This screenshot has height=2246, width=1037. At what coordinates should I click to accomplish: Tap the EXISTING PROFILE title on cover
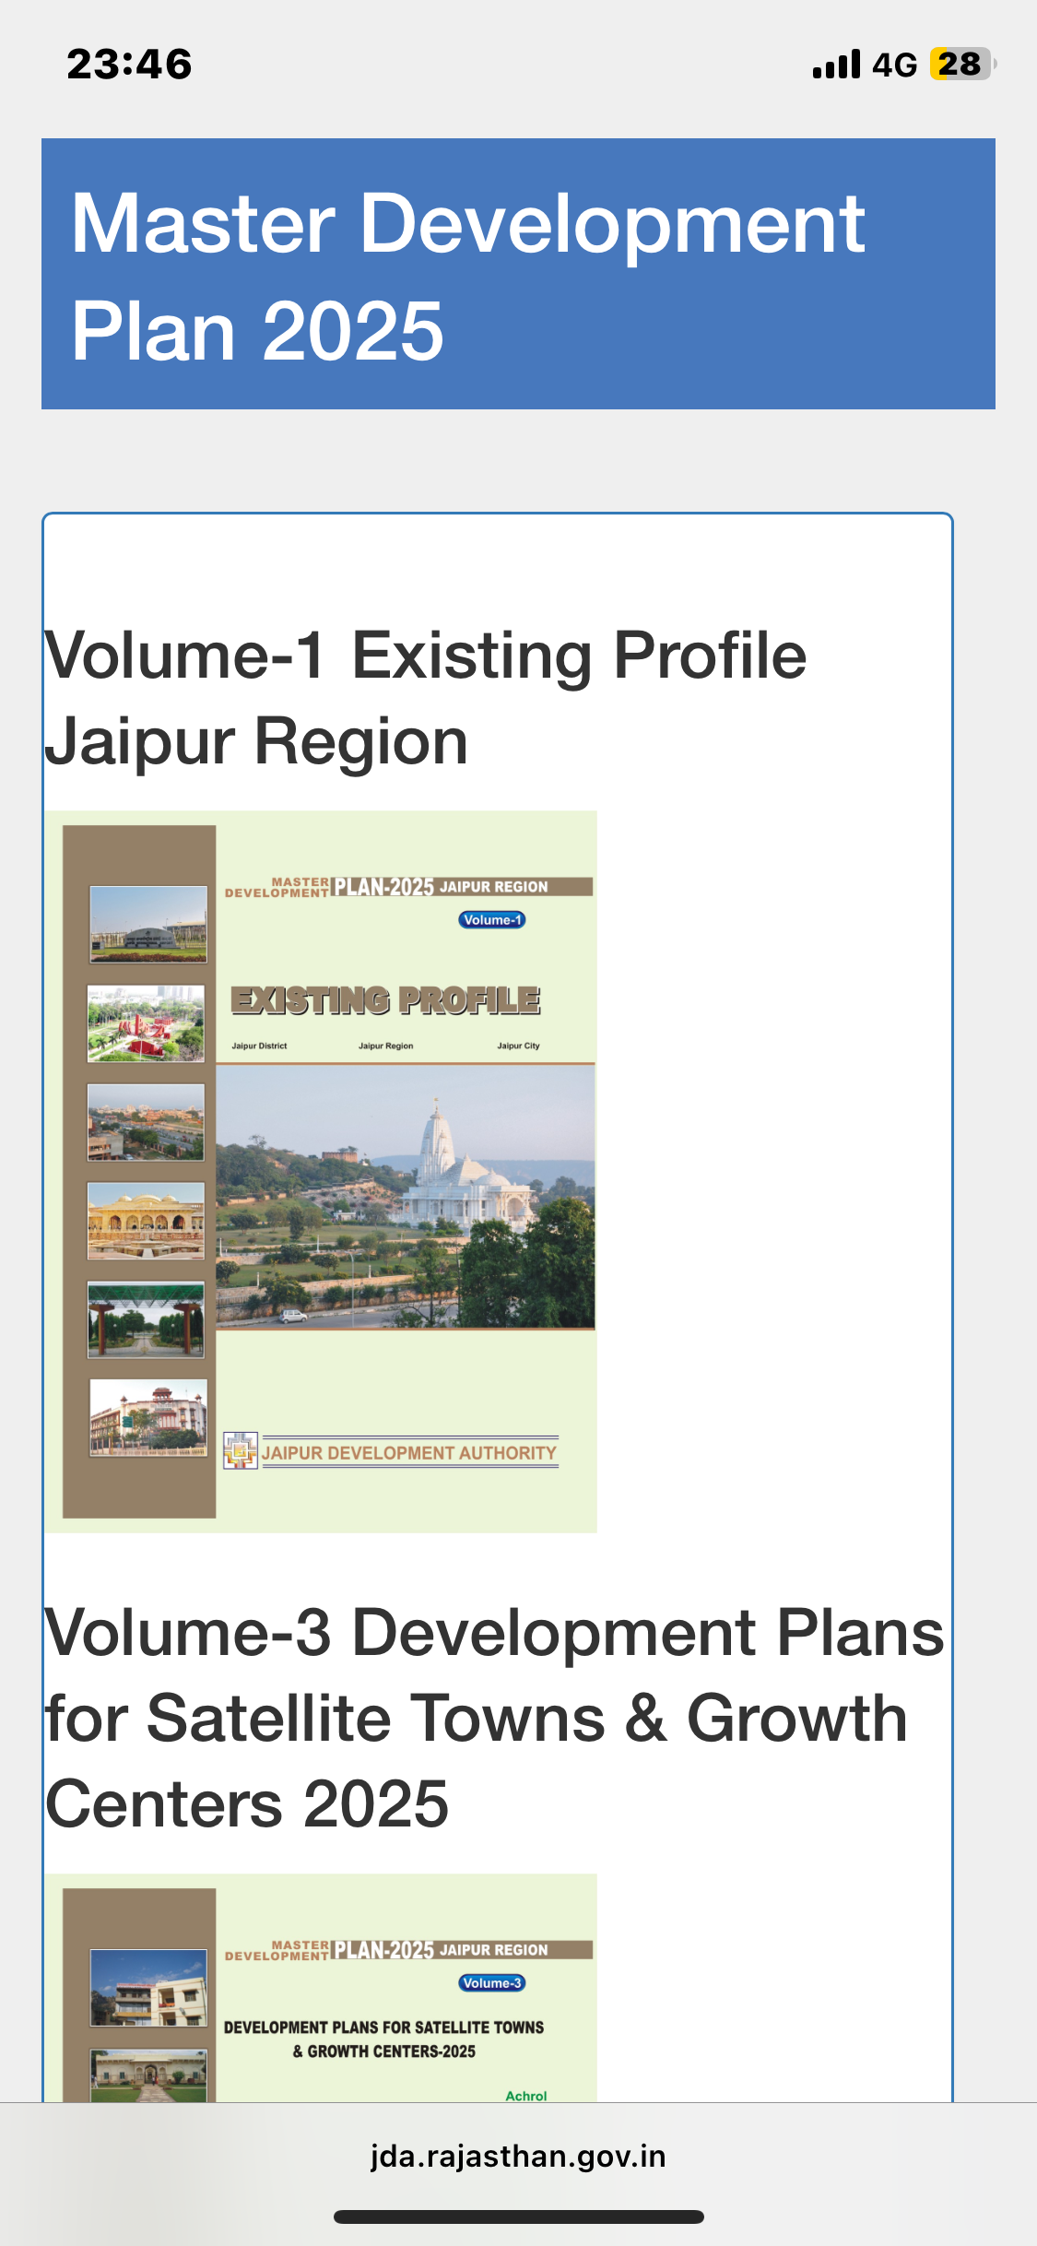tap(385, 1000)
